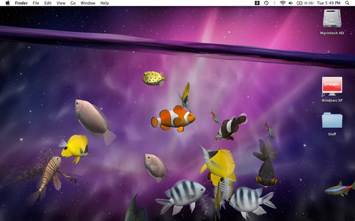Open the Help menu
This screenshot has height=221, width=355.
pos(104,3)
